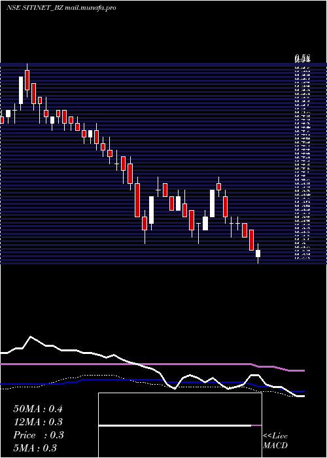Click the <<Live MACD label
The image size is (327, 458).
(x=275, y=441)
